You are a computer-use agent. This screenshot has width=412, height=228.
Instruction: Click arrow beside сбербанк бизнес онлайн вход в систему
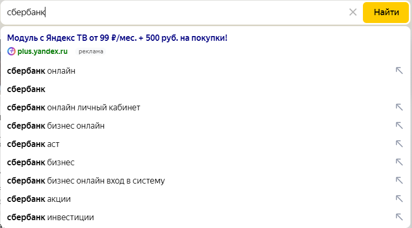pos(399,180)
